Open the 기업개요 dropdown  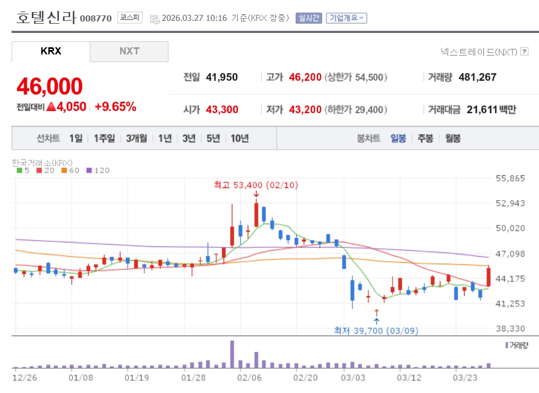tap(346, 18)
